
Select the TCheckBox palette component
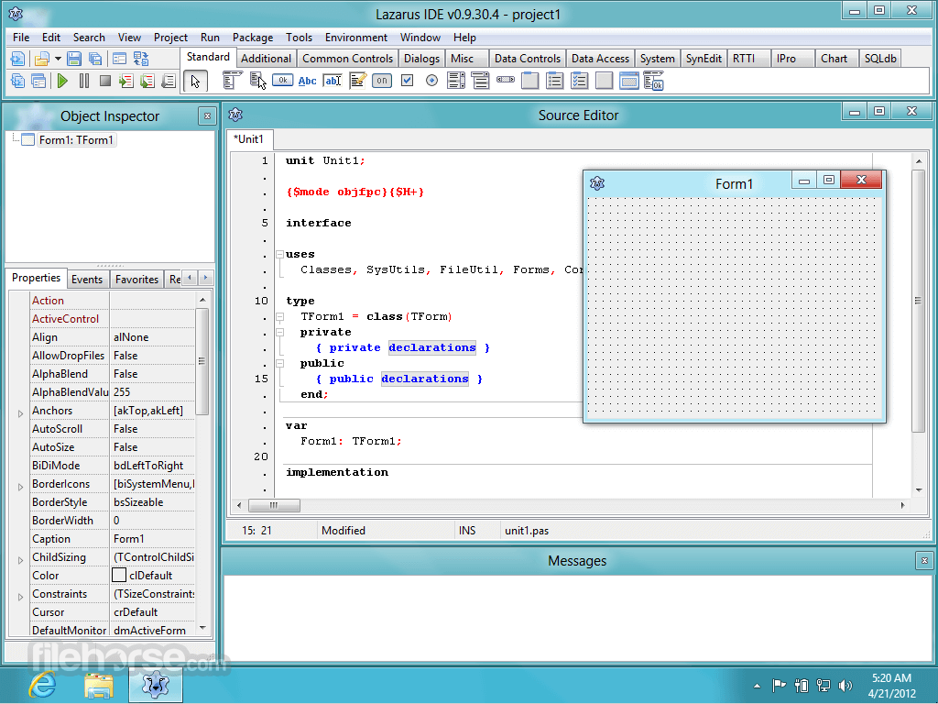[x=407, y=81]
